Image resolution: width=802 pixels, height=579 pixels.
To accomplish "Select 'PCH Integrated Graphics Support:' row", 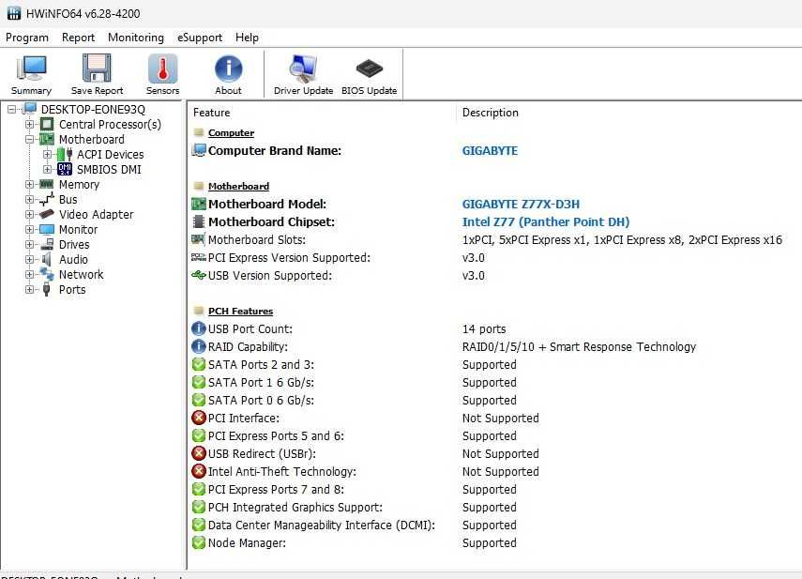I will [x=295, y=508].
